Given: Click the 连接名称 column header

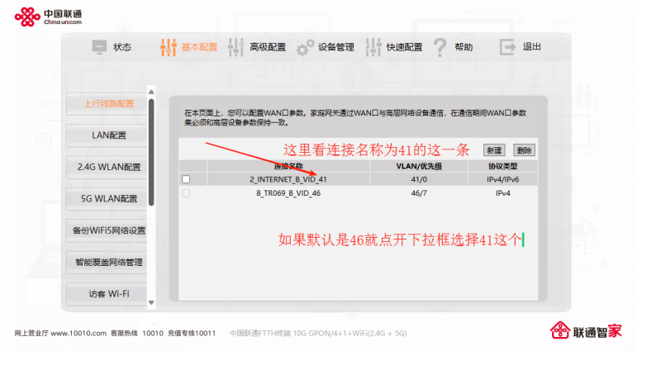Looking at the screenshot, I should (x=288, y=166).
